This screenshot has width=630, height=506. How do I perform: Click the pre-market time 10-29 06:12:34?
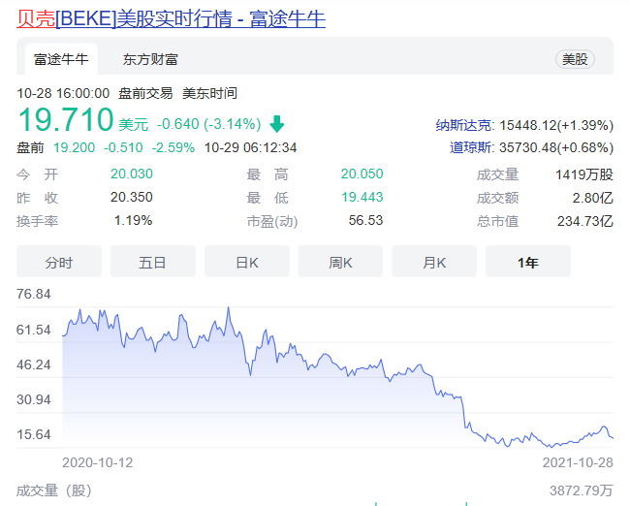(x=250, y=147)
